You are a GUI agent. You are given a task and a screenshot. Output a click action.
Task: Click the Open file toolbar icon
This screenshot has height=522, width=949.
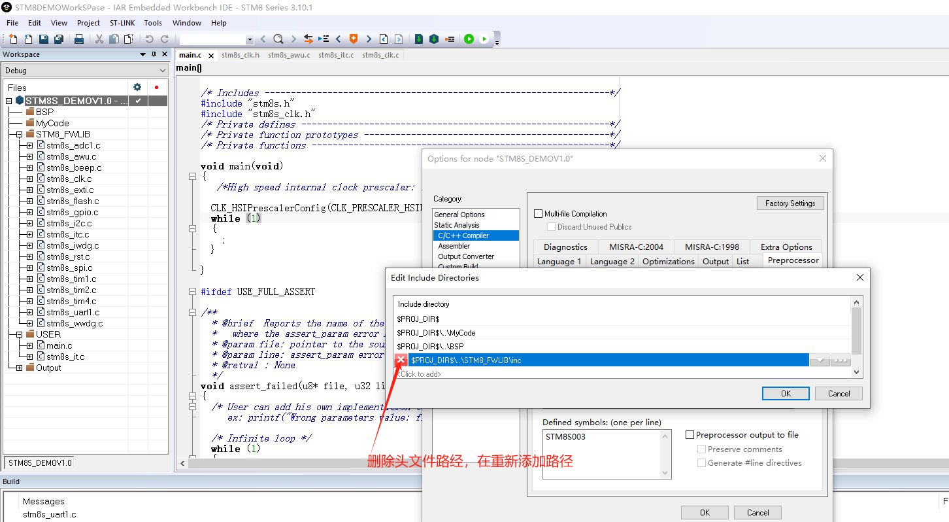[x=28, y=39]
